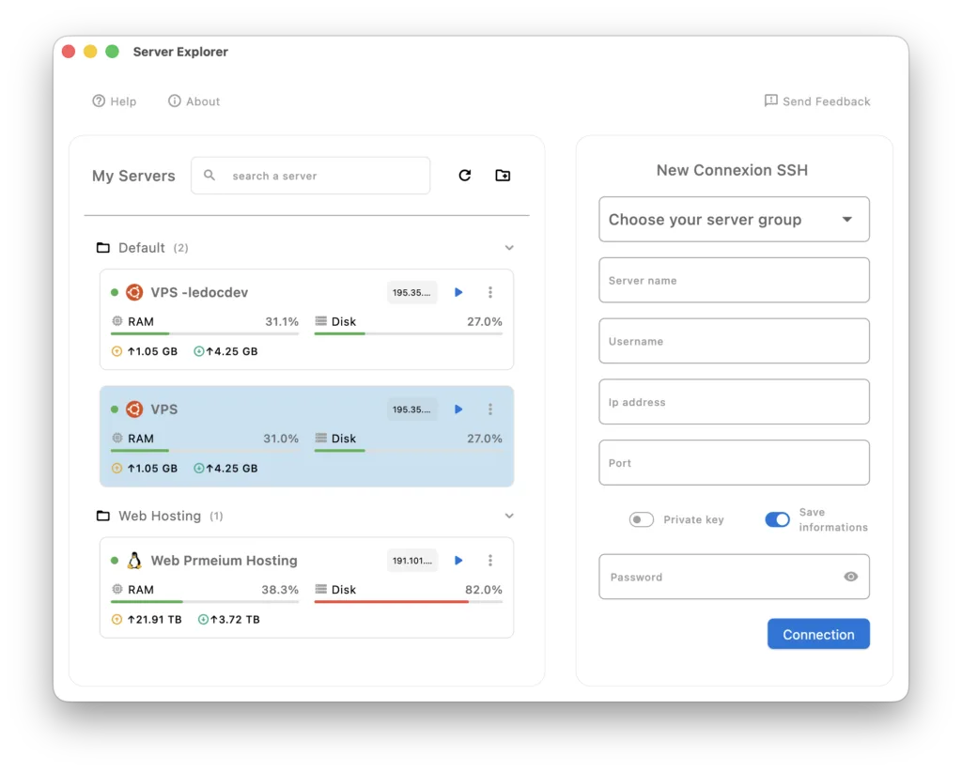
Task: Click inside the Server name field
Action: click(x=734, y=280)
